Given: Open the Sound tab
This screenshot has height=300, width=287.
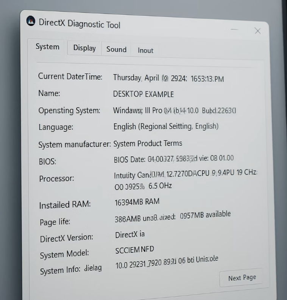Looking at the screenshot, I should click(x=116, y=49).
